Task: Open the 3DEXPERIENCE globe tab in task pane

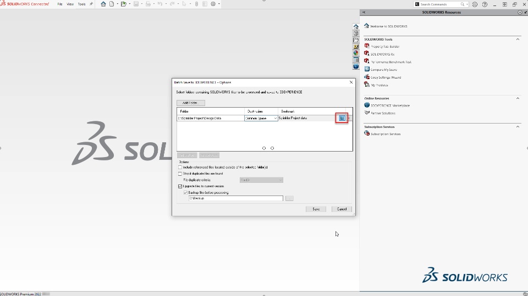Action: pyautogui.click(x=356, y=66)
